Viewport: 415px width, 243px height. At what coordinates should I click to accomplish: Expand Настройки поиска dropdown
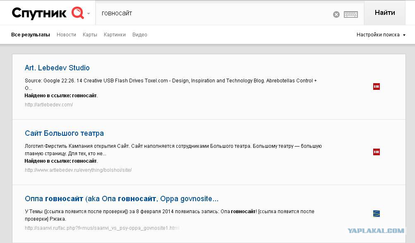point(381,35)
